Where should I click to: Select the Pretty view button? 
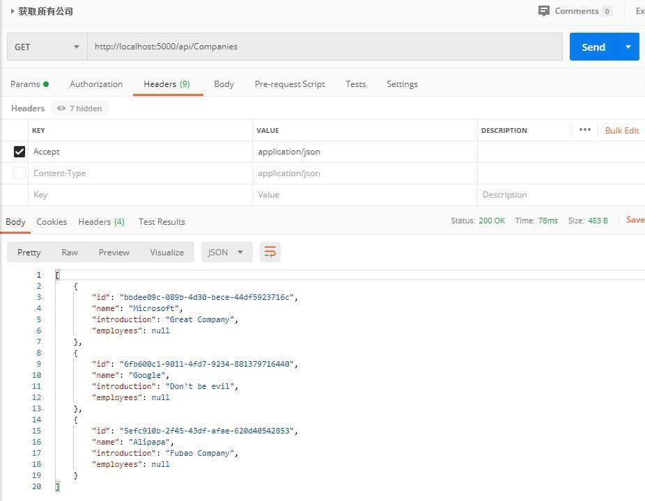point(29,253)
